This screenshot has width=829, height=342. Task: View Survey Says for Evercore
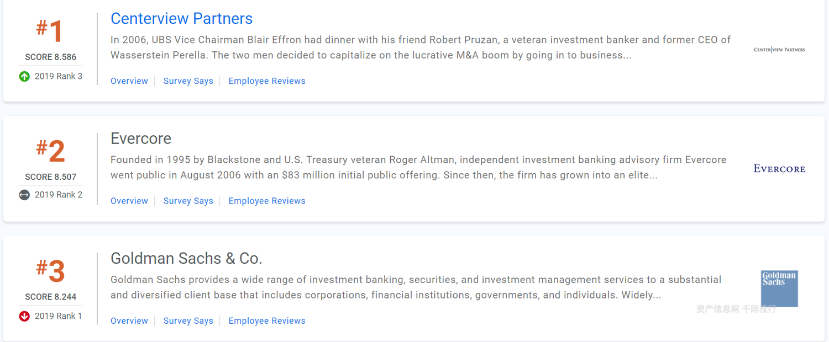(188, 201)
